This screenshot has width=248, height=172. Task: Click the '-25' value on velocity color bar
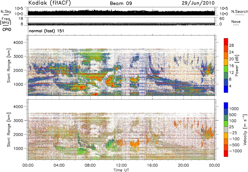pos(233,133)
